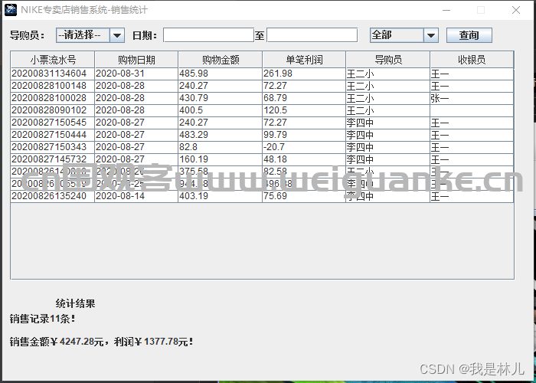Screen dimensions: 536x383
Task: Click the 销售记录11条 summary text
Action: pyautogui.click(x=42, y=319)
